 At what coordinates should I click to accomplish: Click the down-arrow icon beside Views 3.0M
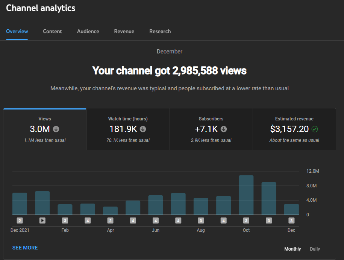point(56,129)
